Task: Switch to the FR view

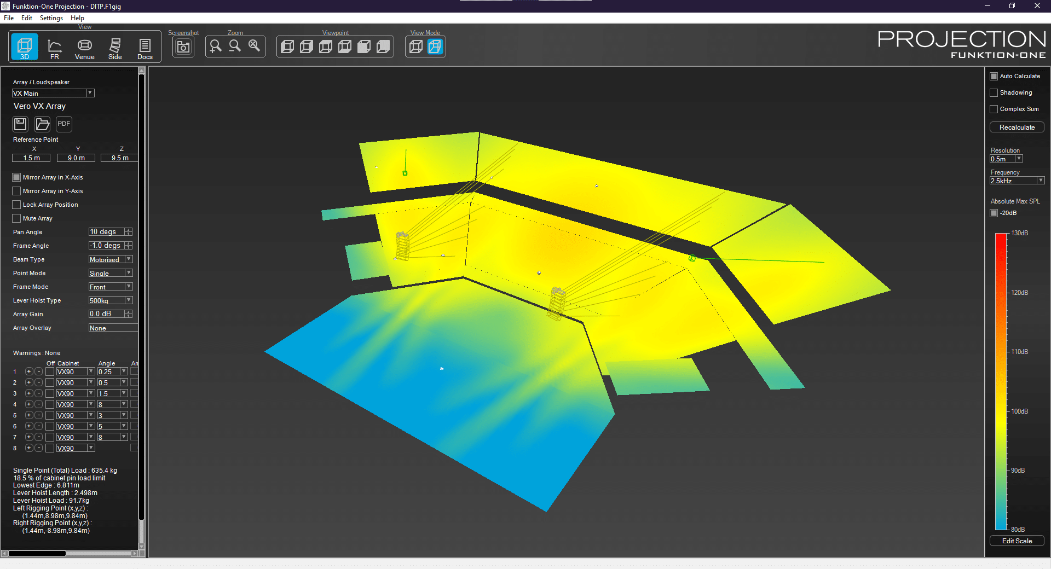Action: pyautogui.click(x=55, y=48)
